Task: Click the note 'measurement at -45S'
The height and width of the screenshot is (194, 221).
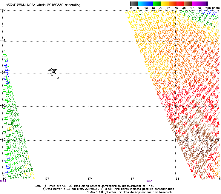Action: point(139,186)
